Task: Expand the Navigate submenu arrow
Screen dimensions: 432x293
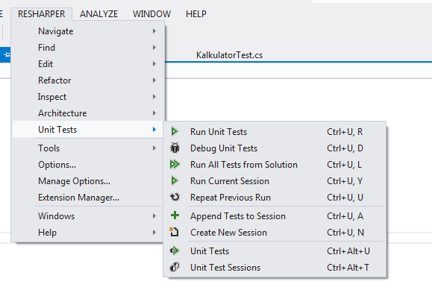Action: [154, 31]
